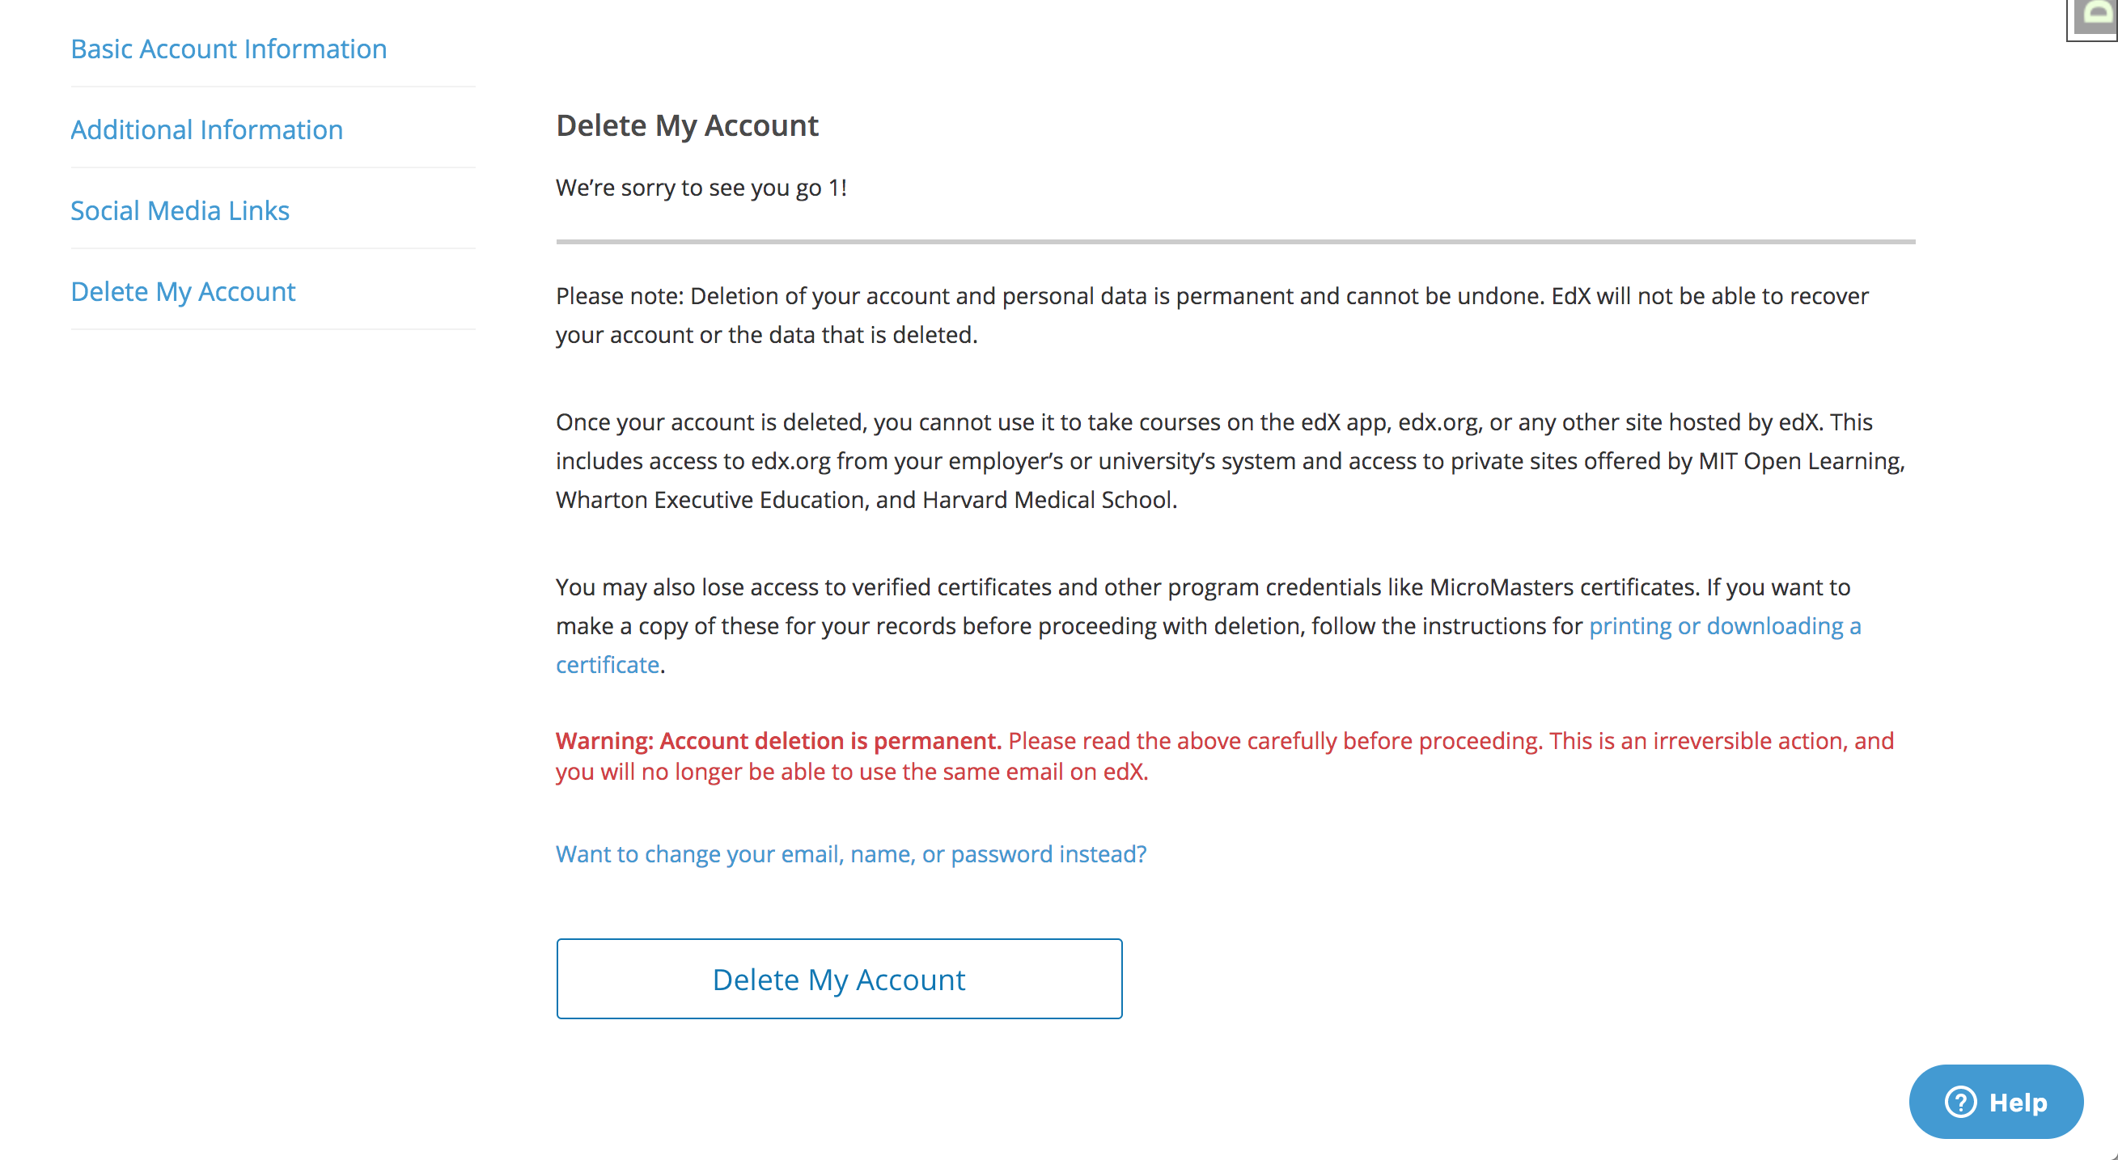2118x1160 pixels.
Task: Click the Please note deletion paragraph
Action: pyautogui.click(x=1212, y=315)
